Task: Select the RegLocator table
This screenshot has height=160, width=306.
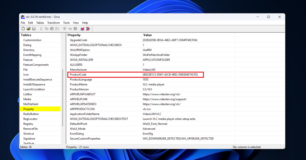Action: (30, 119)
